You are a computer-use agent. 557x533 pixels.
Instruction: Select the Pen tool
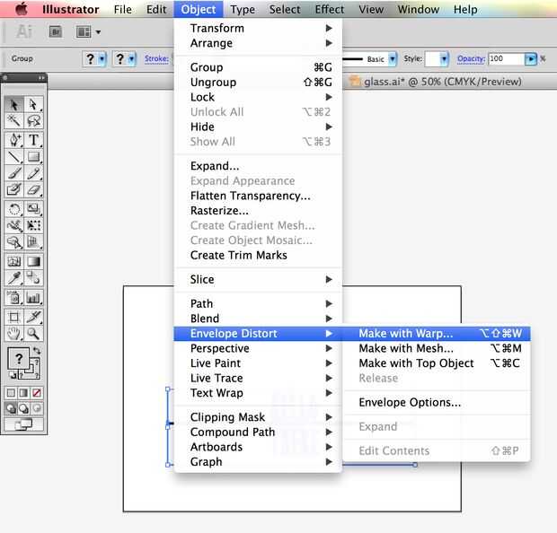click(14, 140)
